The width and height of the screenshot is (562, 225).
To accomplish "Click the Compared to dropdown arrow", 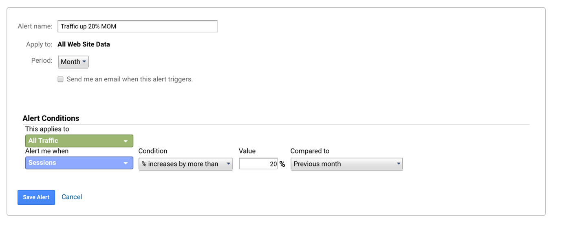I will click(x=398, y=164).
